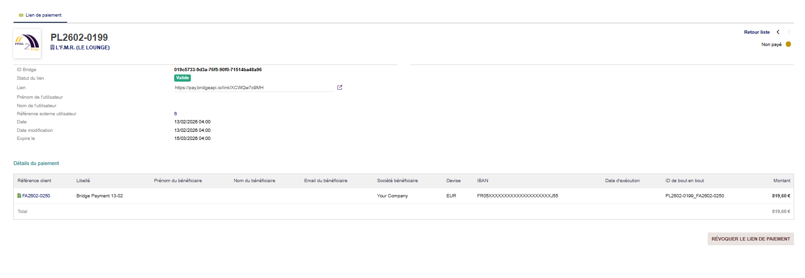Click the yellow Non payé status dot
Image resolution: width=805 pixels, height=278 pixels.
788,44
